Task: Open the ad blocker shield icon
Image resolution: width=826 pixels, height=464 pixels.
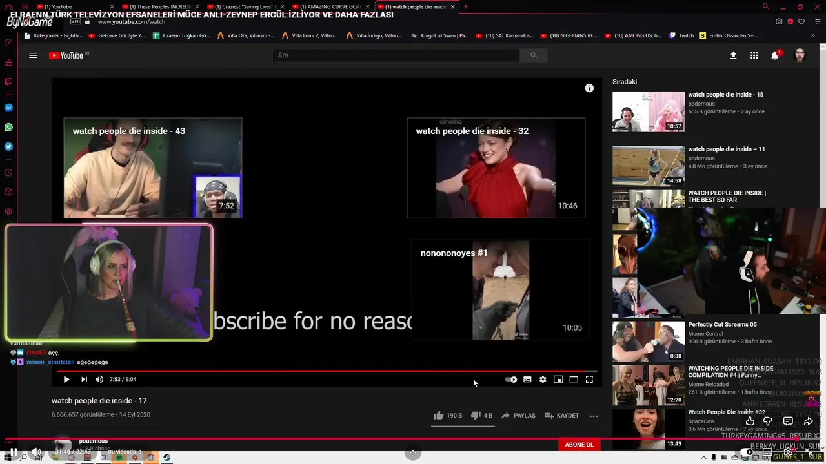Action: pos(791,21)
